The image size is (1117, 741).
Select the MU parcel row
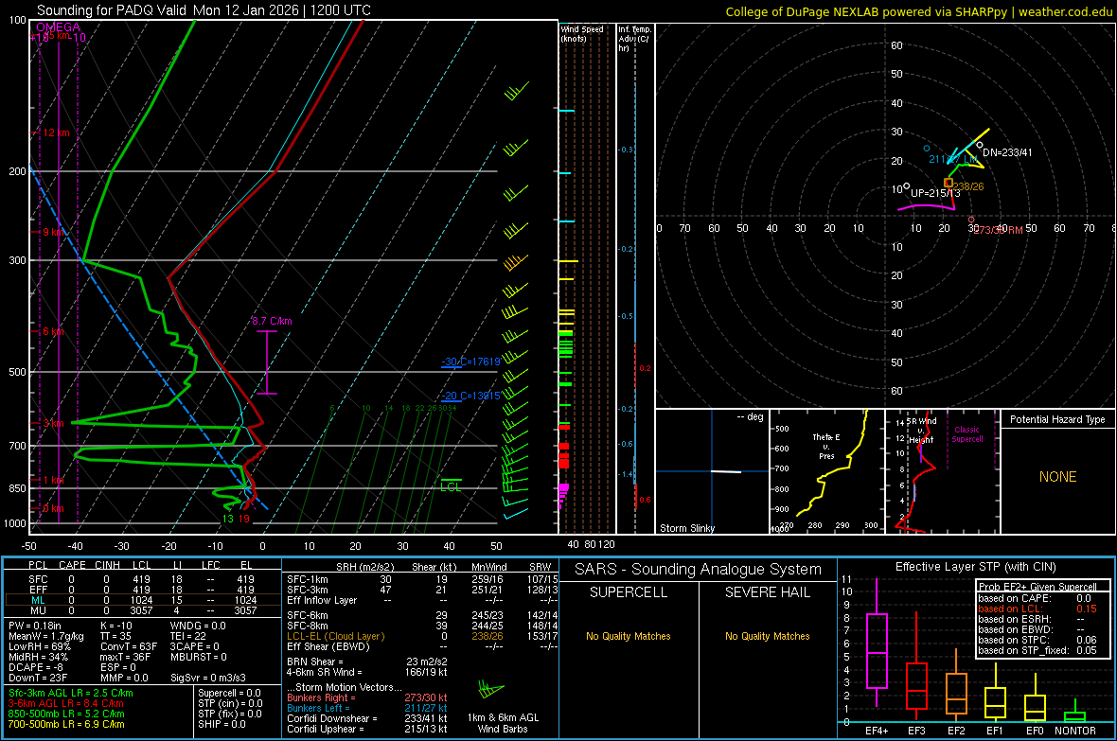pos(143,610)
